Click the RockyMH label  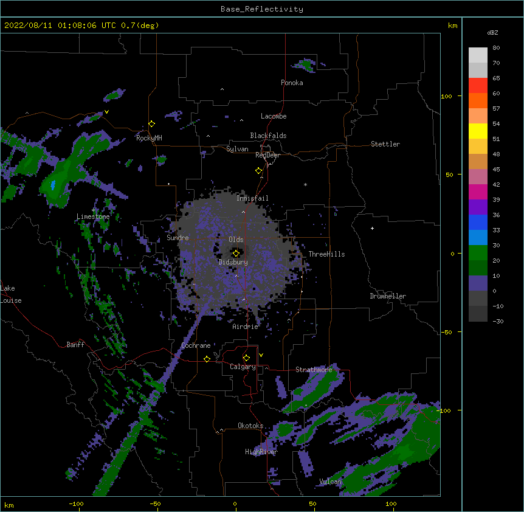click(149, 138)
